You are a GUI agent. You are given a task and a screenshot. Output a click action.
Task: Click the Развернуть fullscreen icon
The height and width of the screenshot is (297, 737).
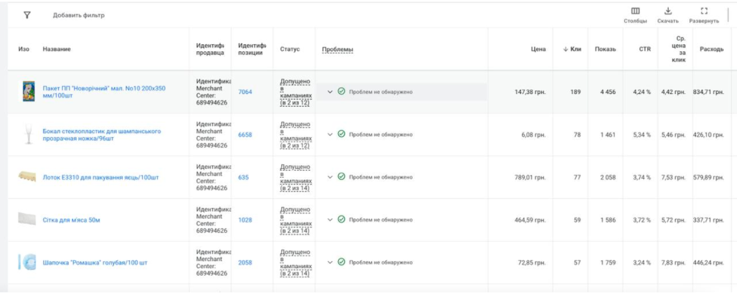pos(704,12)
